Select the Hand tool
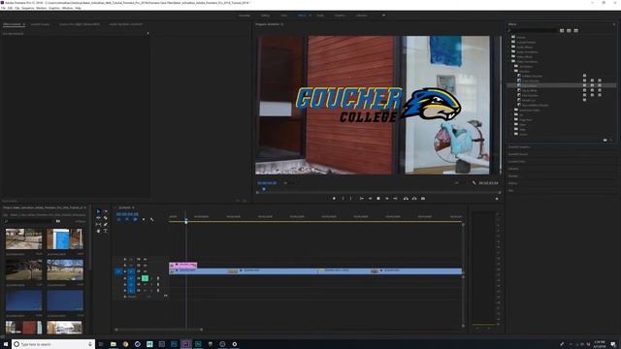This screenshot has width=621, height=349. click(99, 231)
